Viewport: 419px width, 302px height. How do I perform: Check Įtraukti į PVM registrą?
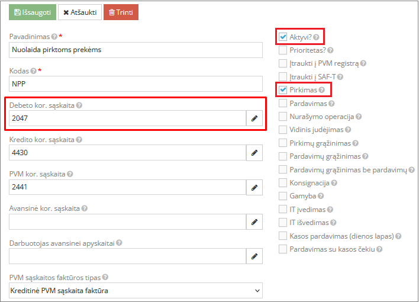[x=283, y=63]
